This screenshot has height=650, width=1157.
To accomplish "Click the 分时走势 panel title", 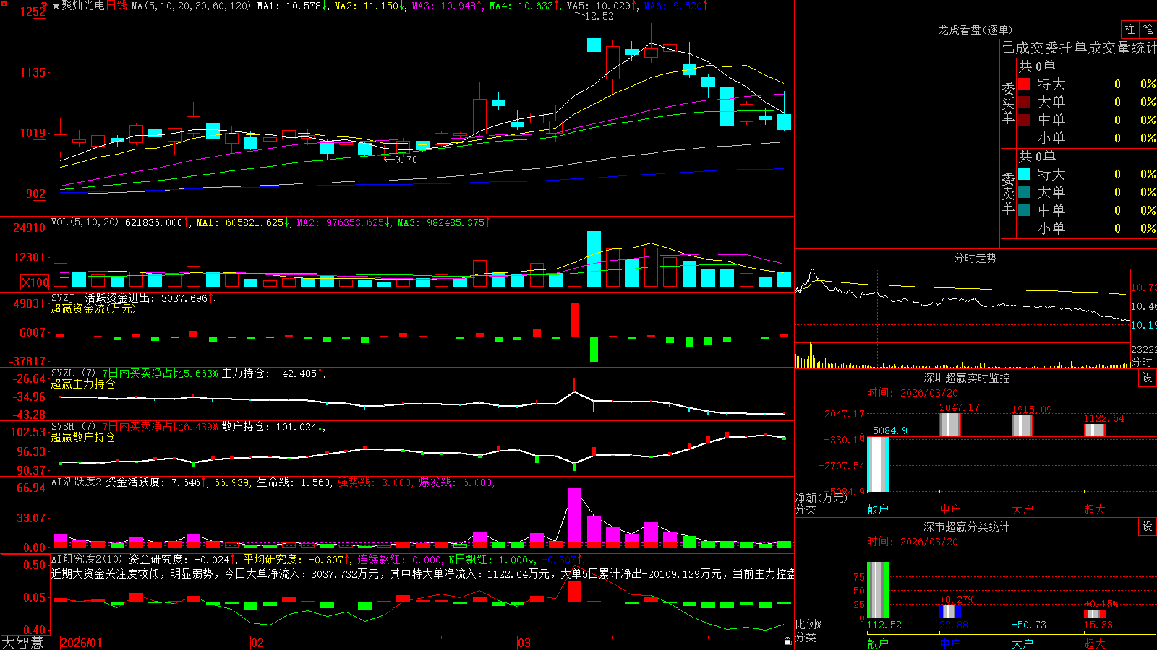I will pos(975,258).
